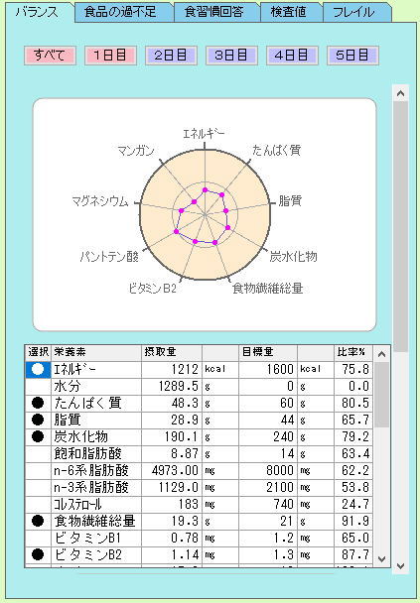Toggle selection dot for エネルギー row

point(38,370)
